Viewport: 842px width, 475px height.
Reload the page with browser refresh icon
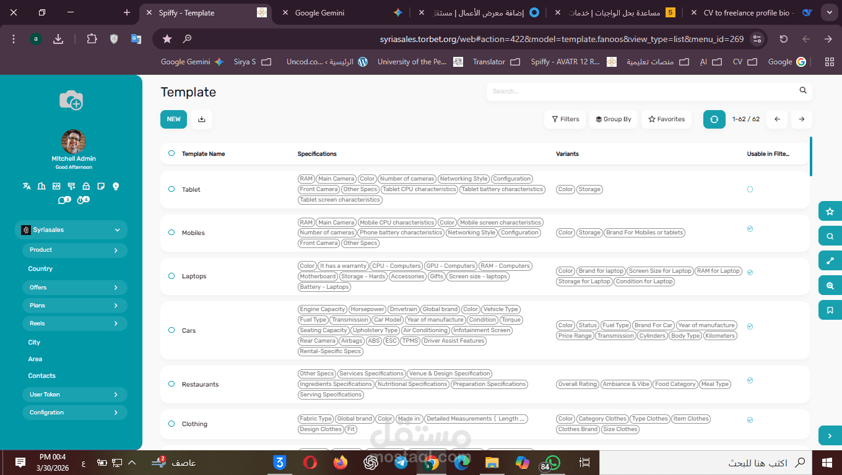coord(784,39)
